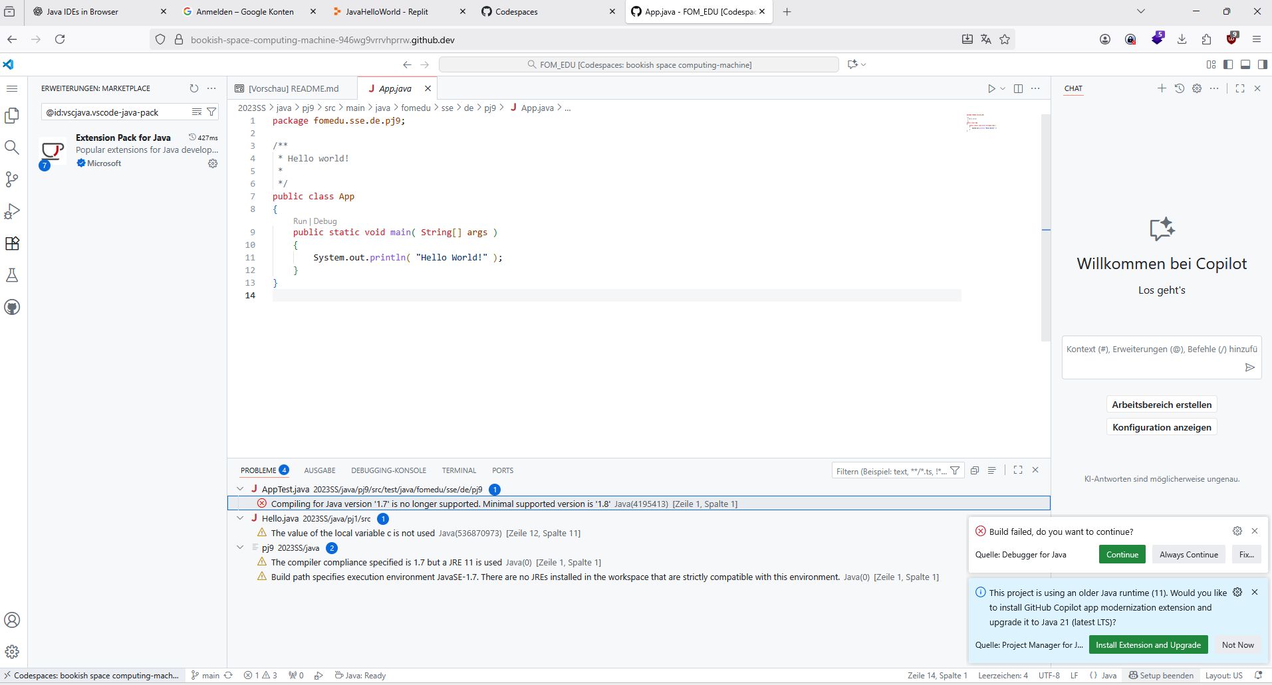Open the Testing flask icon

pos(12,275)
